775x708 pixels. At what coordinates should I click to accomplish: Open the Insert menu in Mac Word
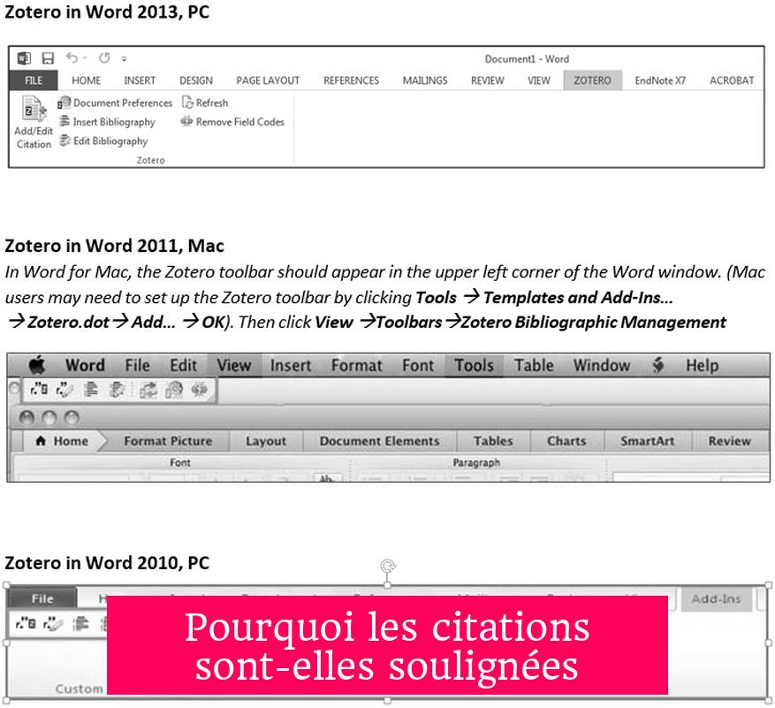point(291,365)
